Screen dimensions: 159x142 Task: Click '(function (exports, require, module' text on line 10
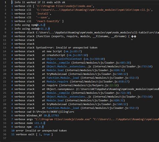tap(63, 36)
